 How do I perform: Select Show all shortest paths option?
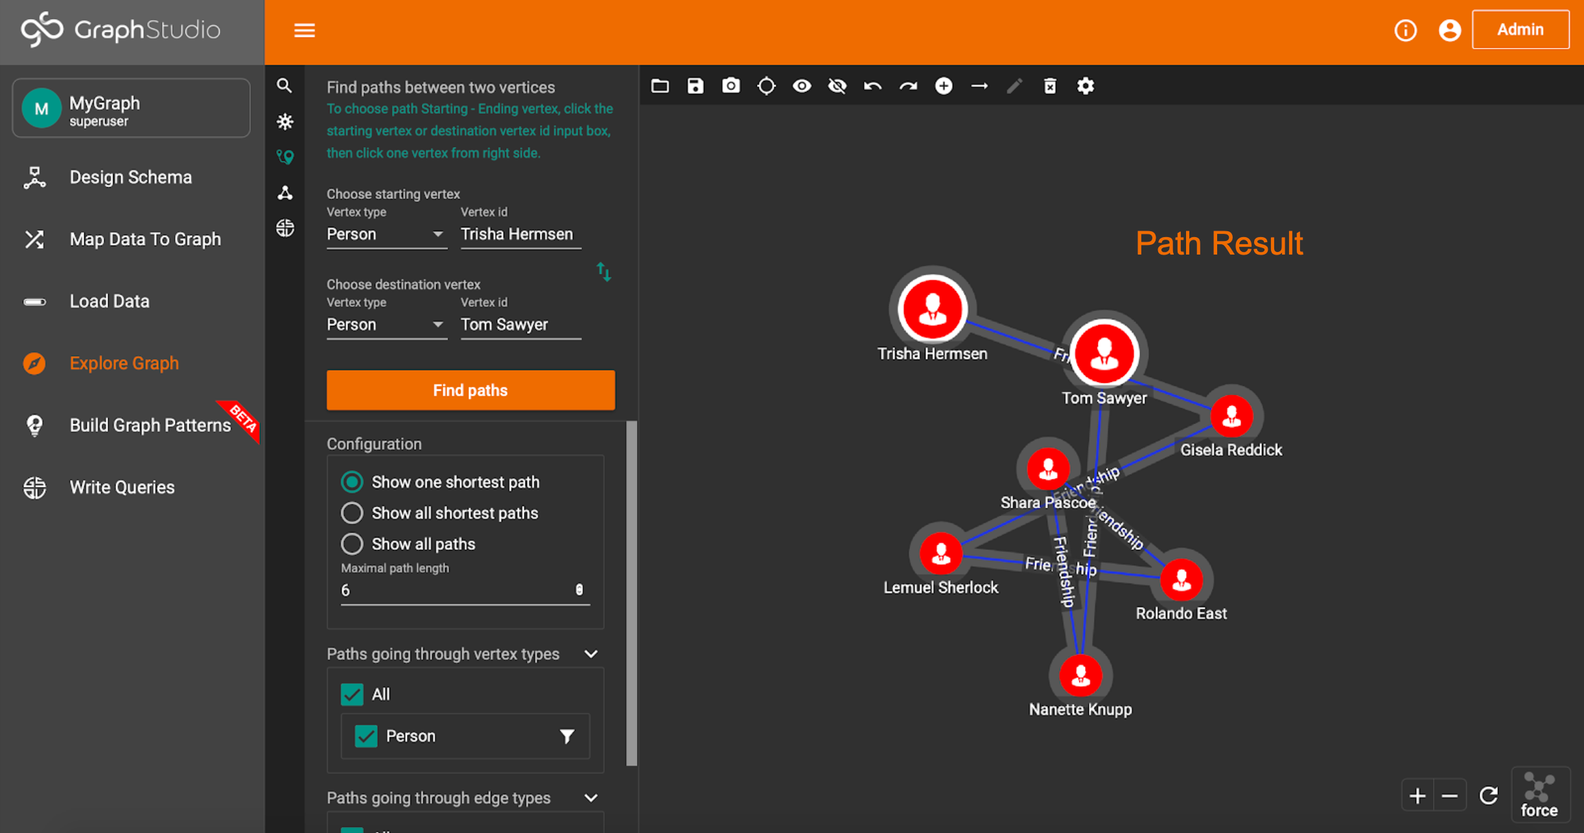pyautogui.click(x=352, y=513)
